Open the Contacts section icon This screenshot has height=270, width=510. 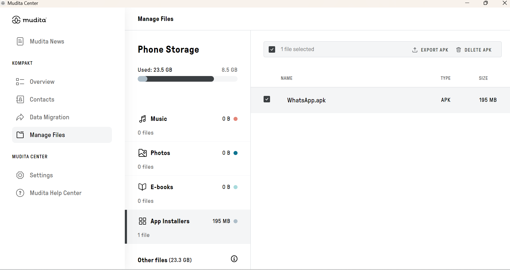click(x=20, y=99)
